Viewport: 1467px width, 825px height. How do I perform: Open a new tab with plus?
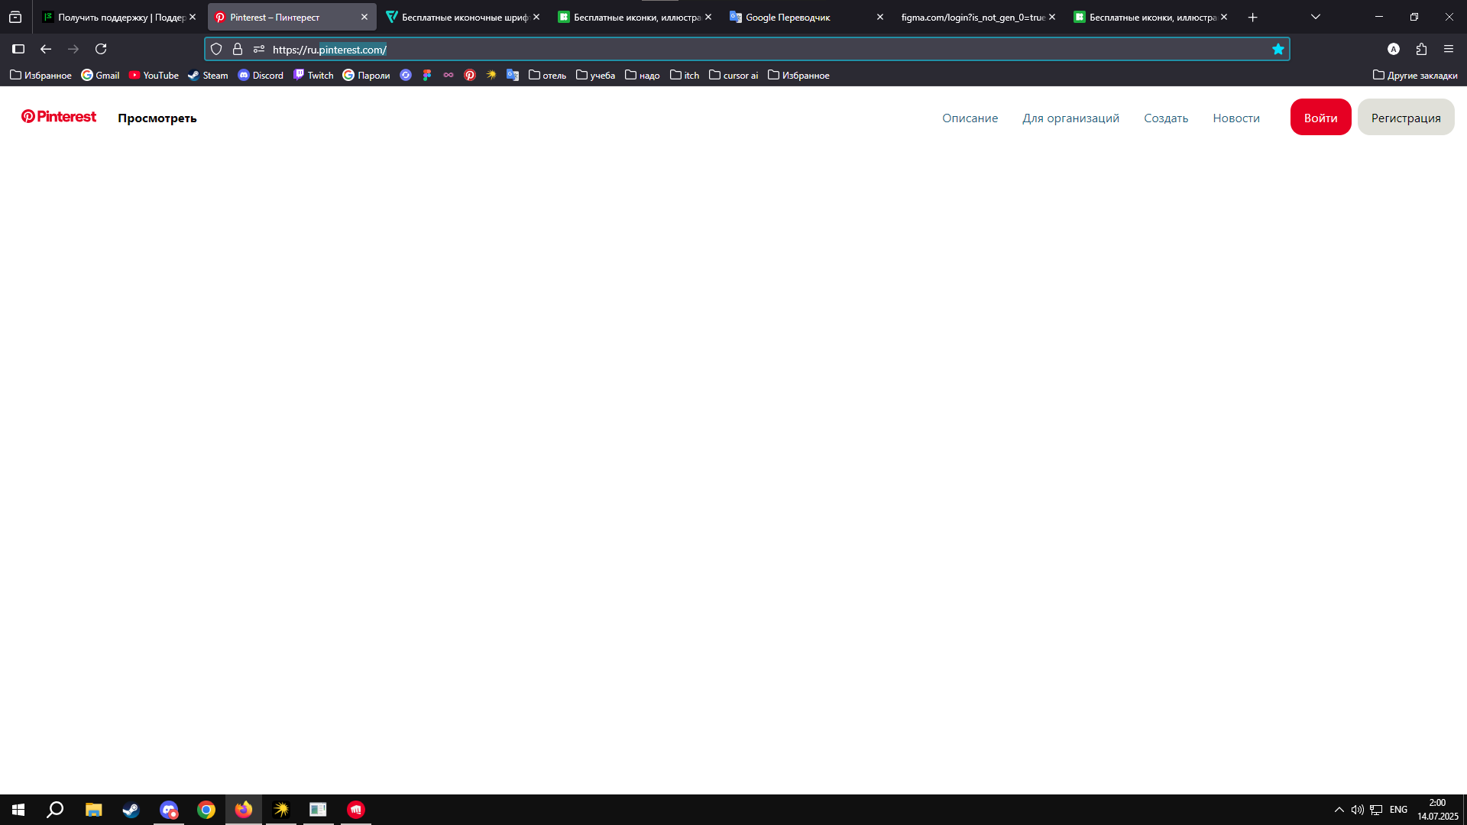(x=1252, y=17)
